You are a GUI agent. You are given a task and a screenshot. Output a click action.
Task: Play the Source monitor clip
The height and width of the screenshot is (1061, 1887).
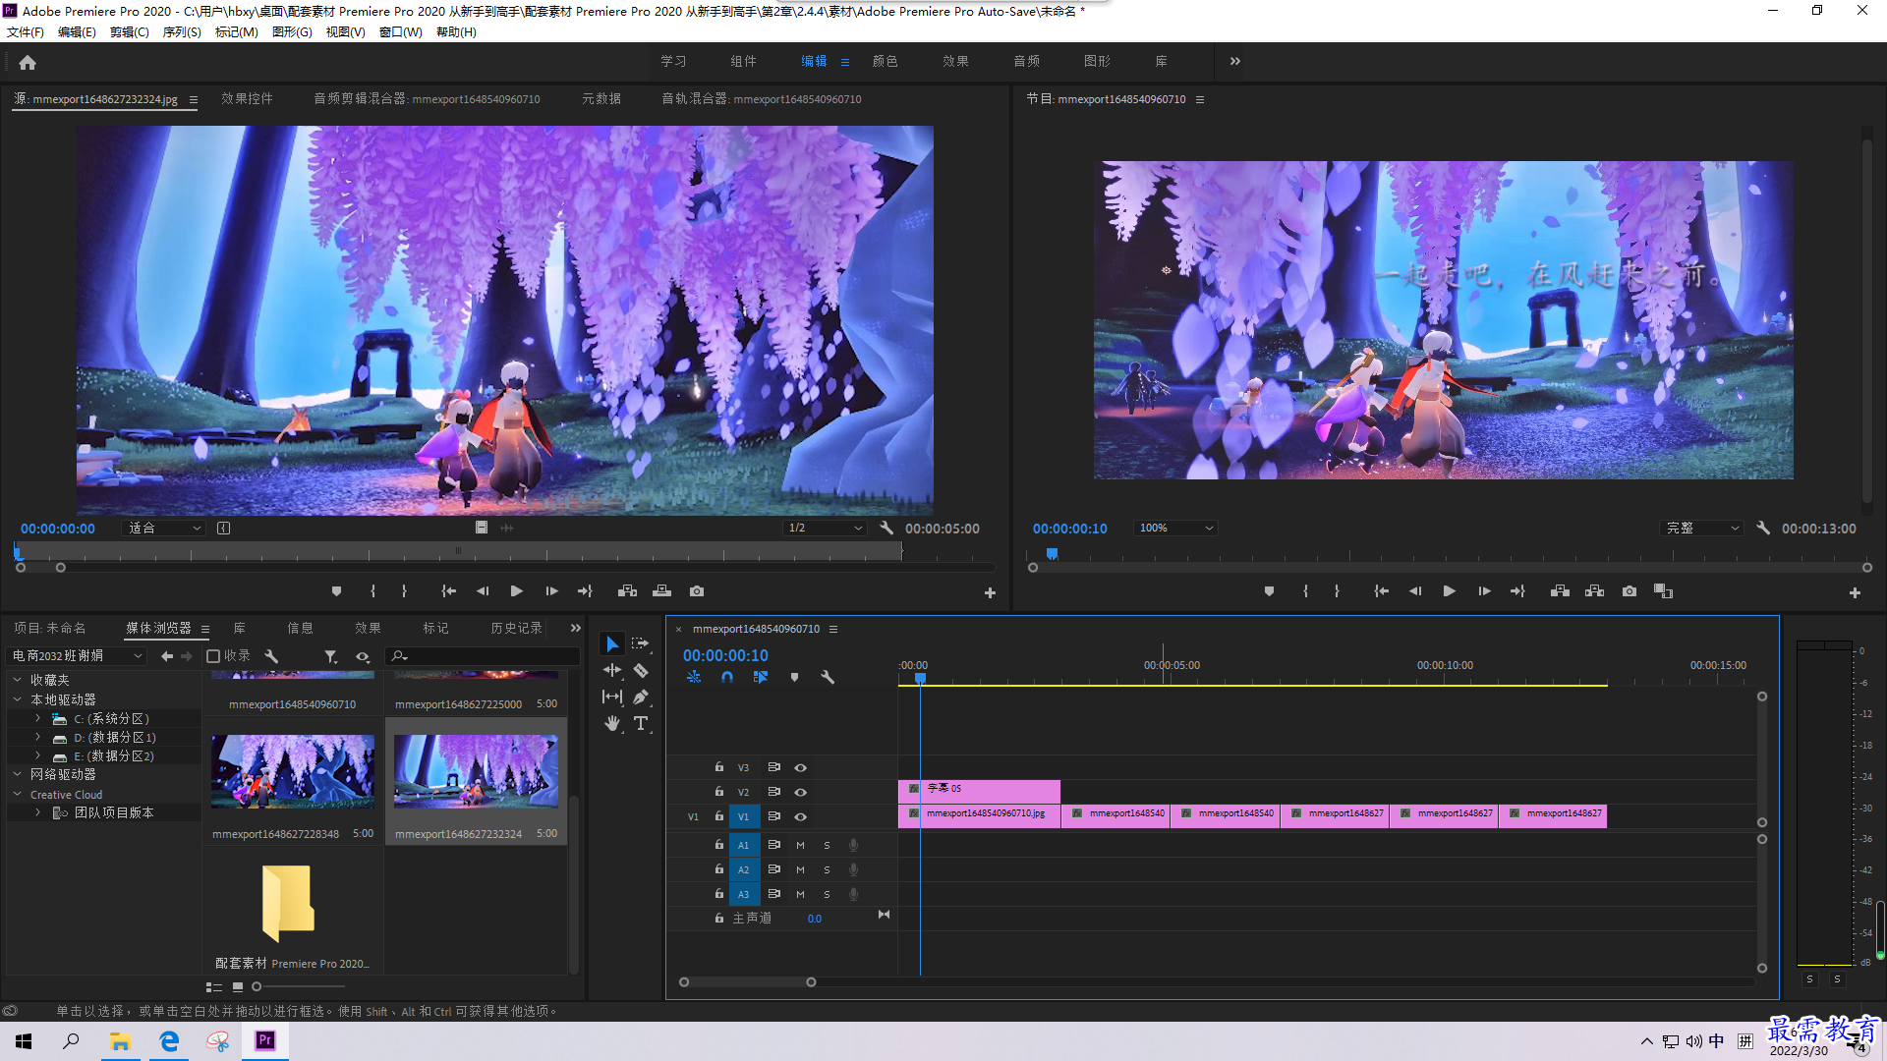click(517, 591)
